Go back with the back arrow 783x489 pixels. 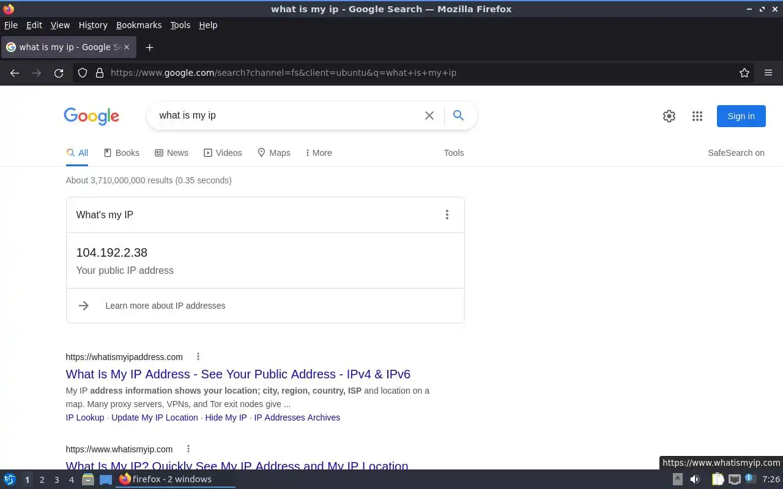point(15,73)
